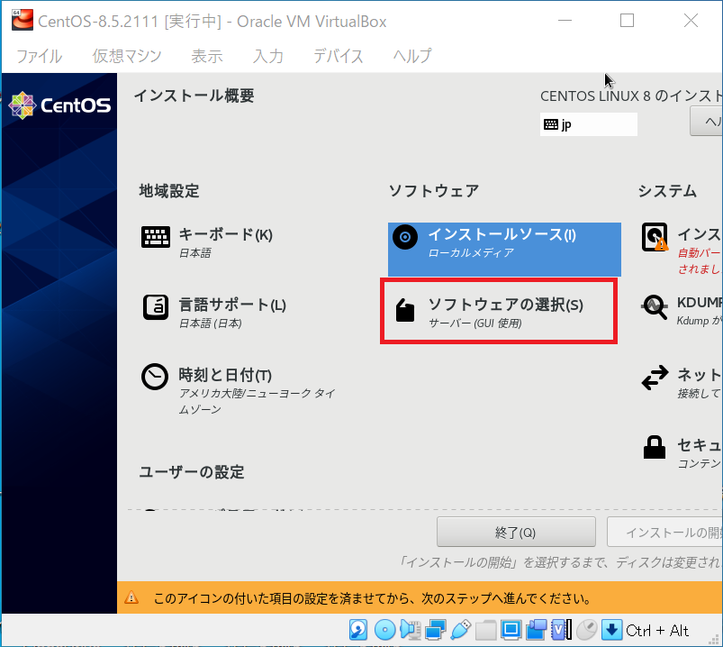The image size is (723, 647).
Task: Click the shared folders status icon
Action: point(485,631)
